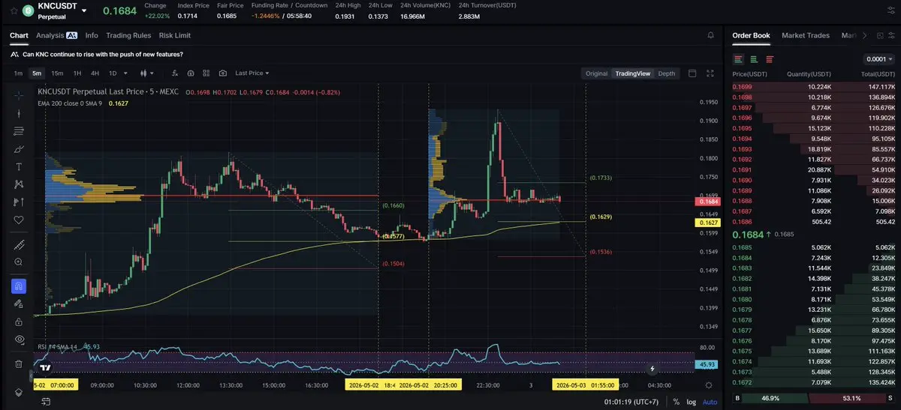The width and height of the screenshot is (901, 410).
Task: Select the brush drawing tool
Action: point(19,149)
